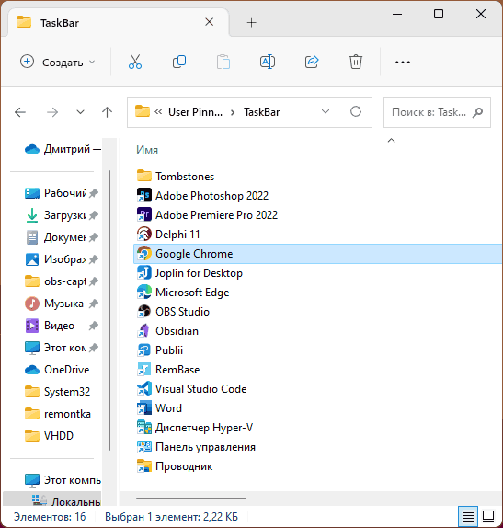This screenshot has height=528, width=503.
Task: Select the Tombstones folder
Action: pyautogui.click(x=176, y=176)
